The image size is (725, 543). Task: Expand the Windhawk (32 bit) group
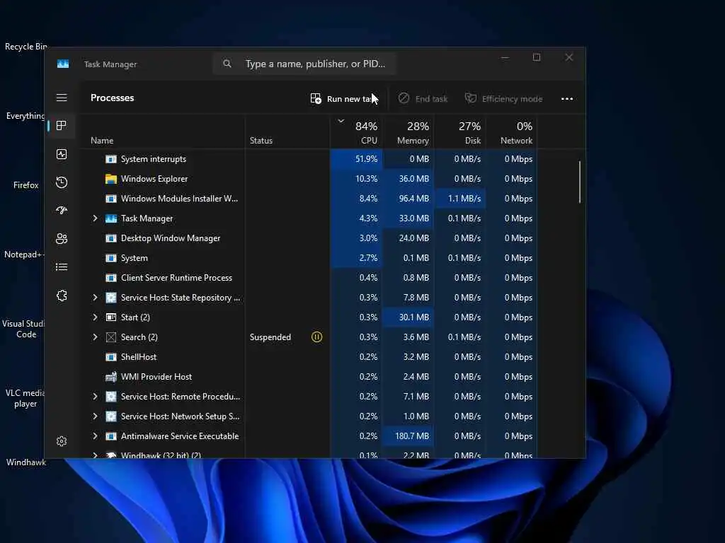point(96,455)
